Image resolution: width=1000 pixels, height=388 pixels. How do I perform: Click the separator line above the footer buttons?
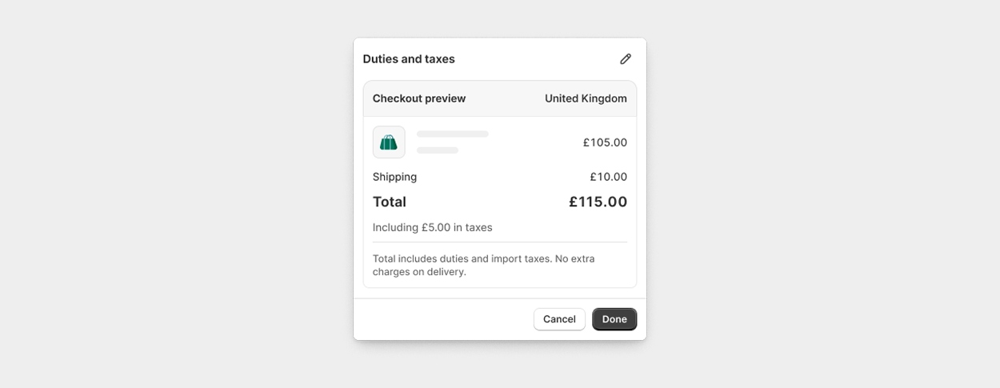coord(500,298)
